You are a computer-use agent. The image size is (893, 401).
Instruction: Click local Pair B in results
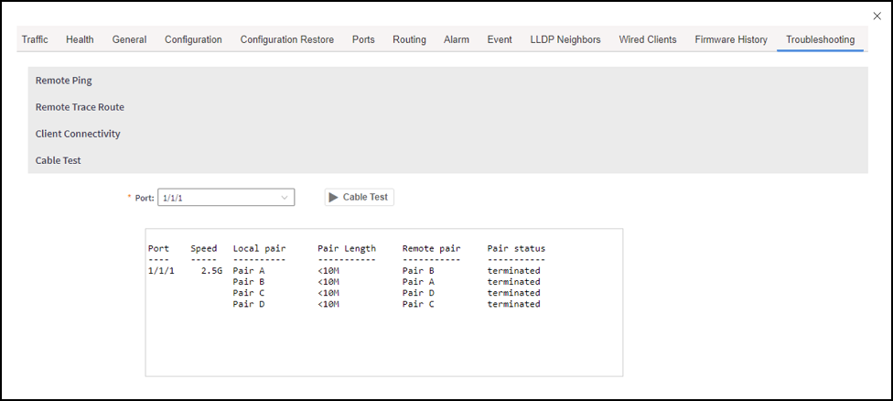249,281
